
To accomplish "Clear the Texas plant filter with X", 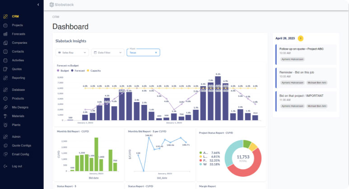I will point(156,53).
